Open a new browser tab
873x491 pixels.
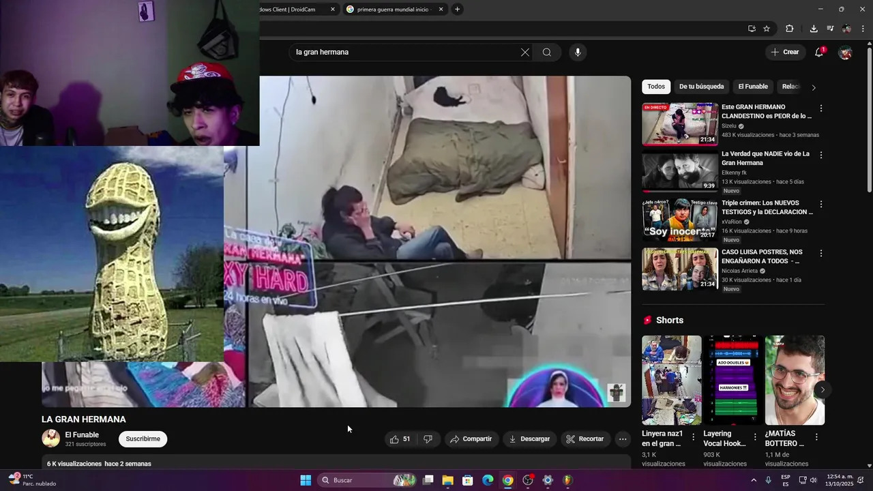pos(457,10)
